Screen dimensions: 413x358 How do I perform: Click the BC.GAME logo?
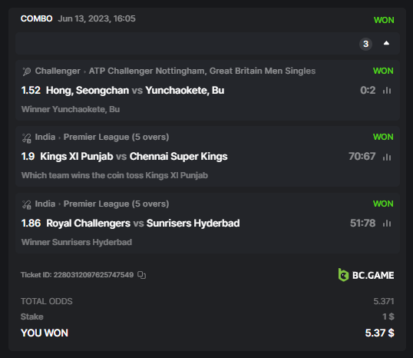point(366,275)
